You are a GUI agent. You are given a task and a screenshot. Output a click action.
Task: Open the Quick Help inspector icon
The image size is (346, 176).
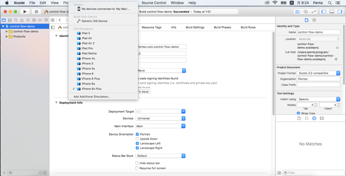coord(314,20)
